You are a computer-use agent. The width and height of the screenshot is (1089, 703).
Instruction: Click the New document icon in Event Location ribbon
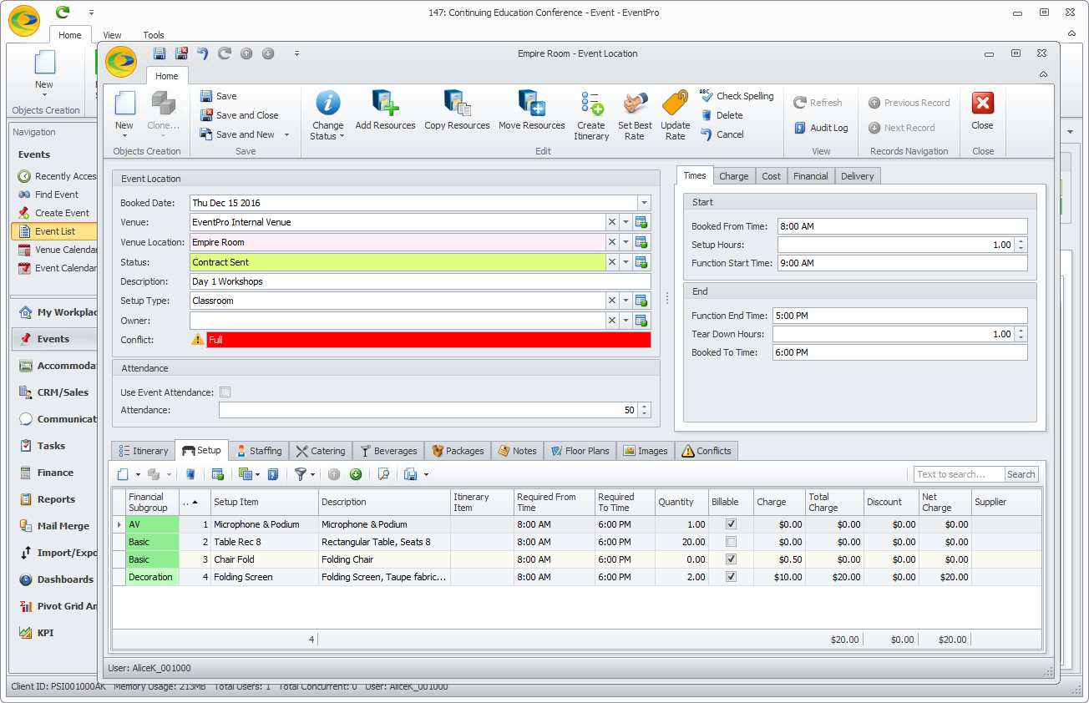point(124,104)
